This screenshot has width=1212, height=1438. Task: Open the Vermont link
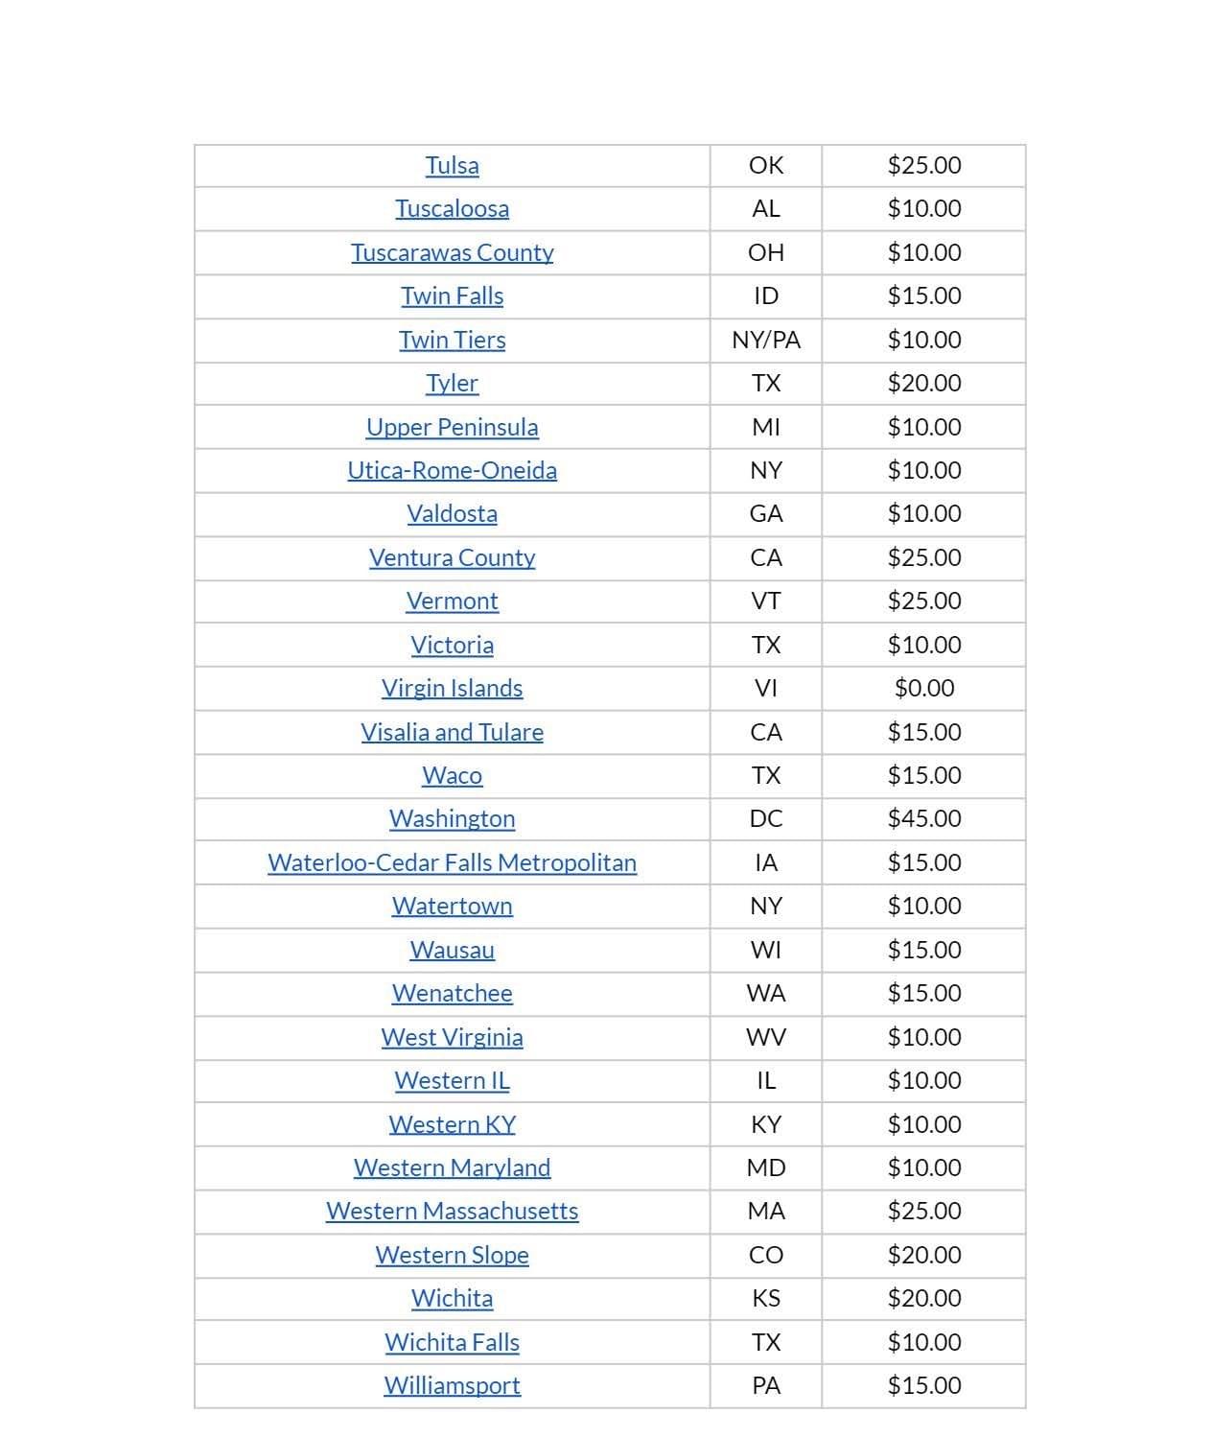click(x=452, y=601)
